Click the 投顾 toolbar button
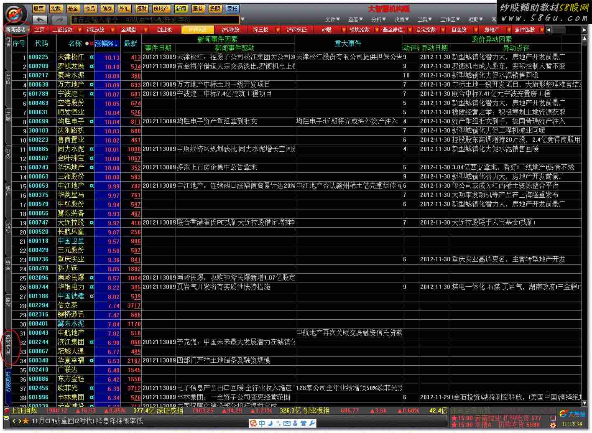Screen dimensions: 592x433 tap(215, 8)
